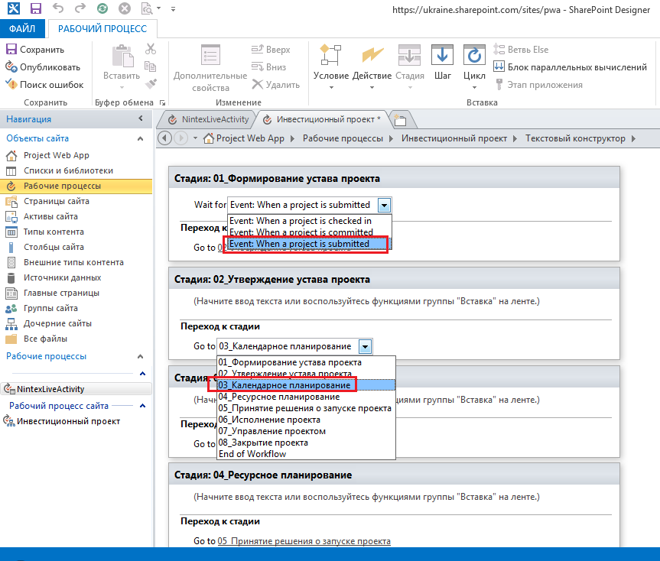660x561 pixels.
Task: Click the preview in browser icon
Action: tap(147, 8)
